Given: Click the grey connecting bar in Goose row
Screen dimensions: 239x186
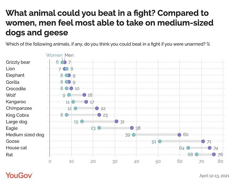Looking at the screenshot, I should point(181,141).
